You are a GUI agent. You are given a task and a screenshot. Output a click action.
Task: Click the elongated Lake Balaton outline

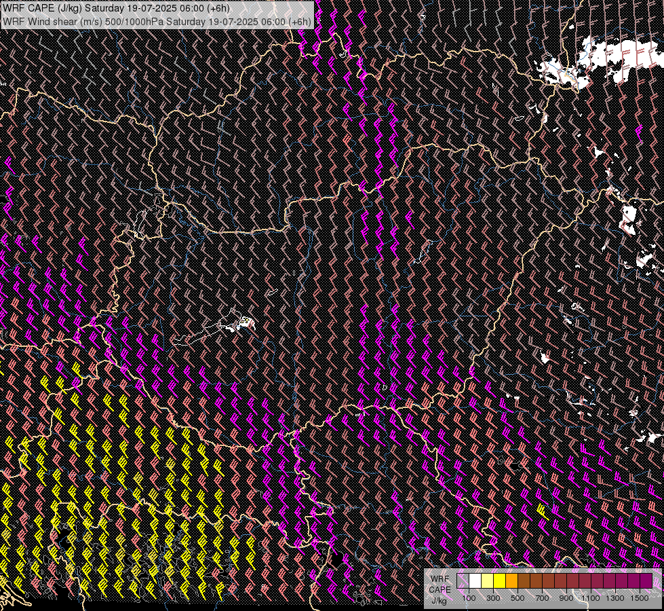tap(212, 329)
